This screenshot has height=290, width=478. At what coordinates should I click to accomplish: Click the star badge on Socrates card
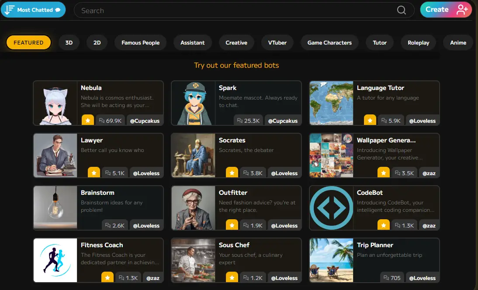(x=232, y=173)
